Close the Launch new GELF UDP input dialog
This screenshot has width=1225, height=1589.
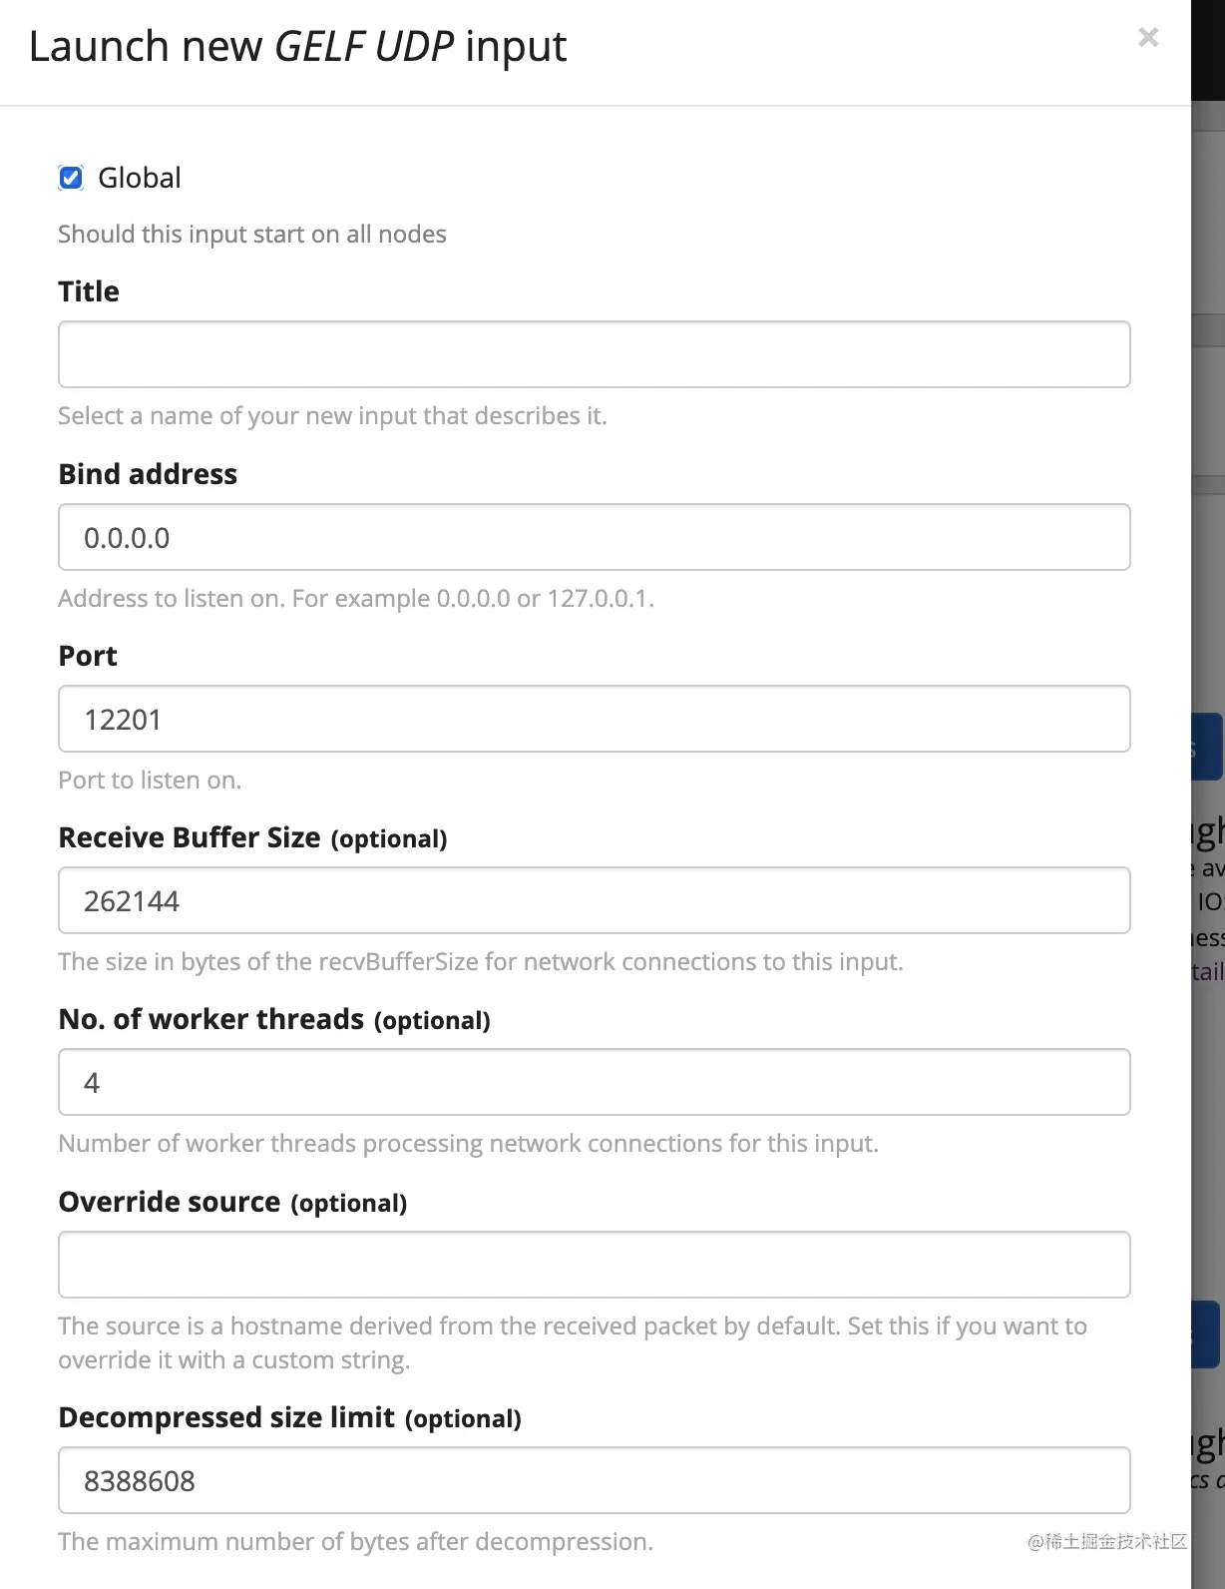1148,38
